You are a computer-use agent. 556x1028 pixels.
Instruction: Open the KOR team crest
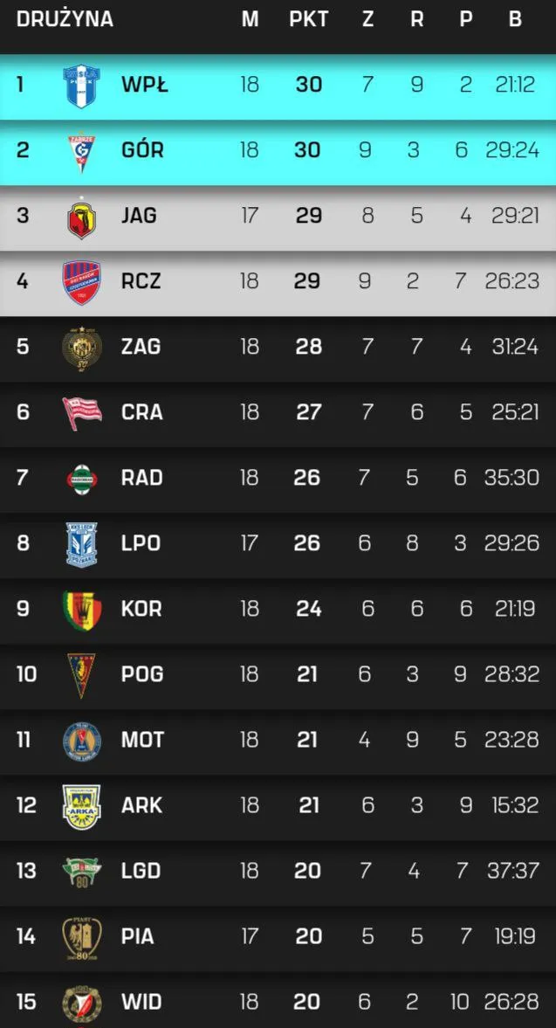pos(82,610)
